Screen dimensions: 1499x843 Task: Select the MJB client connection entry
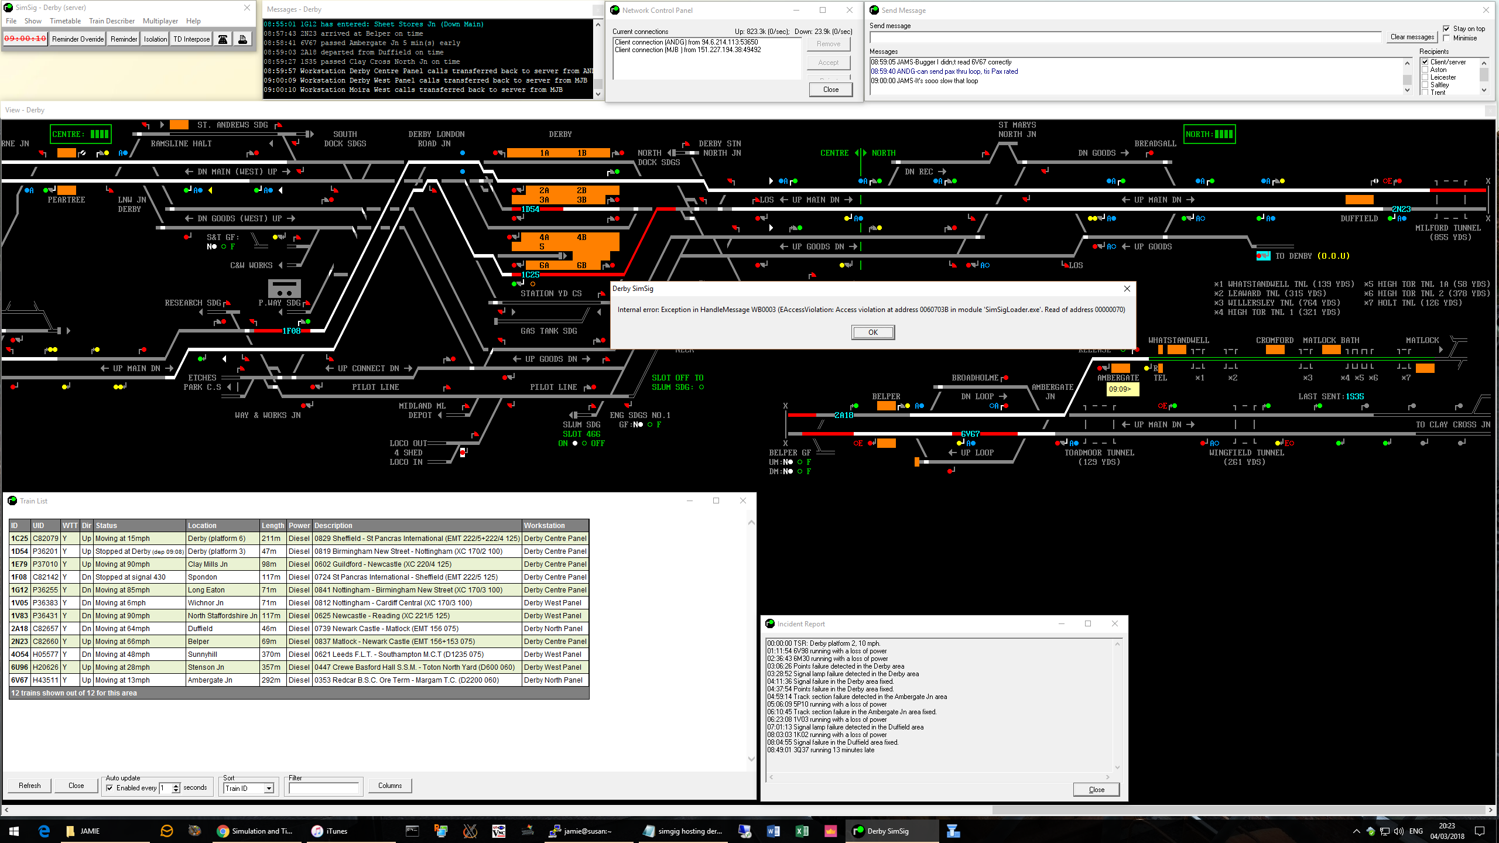(x=687, y=50)
